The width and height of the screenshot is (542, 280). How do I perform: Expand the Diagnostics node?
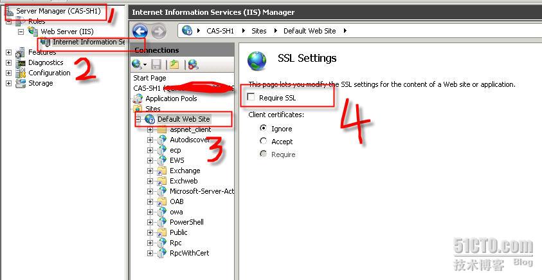click(8, 62)
